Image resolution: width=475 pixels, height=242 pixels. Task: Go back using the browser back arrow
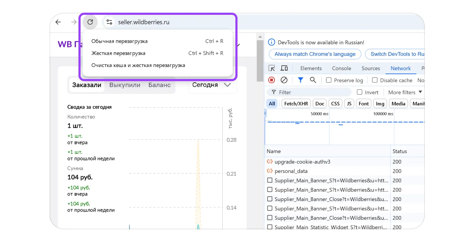58,22
